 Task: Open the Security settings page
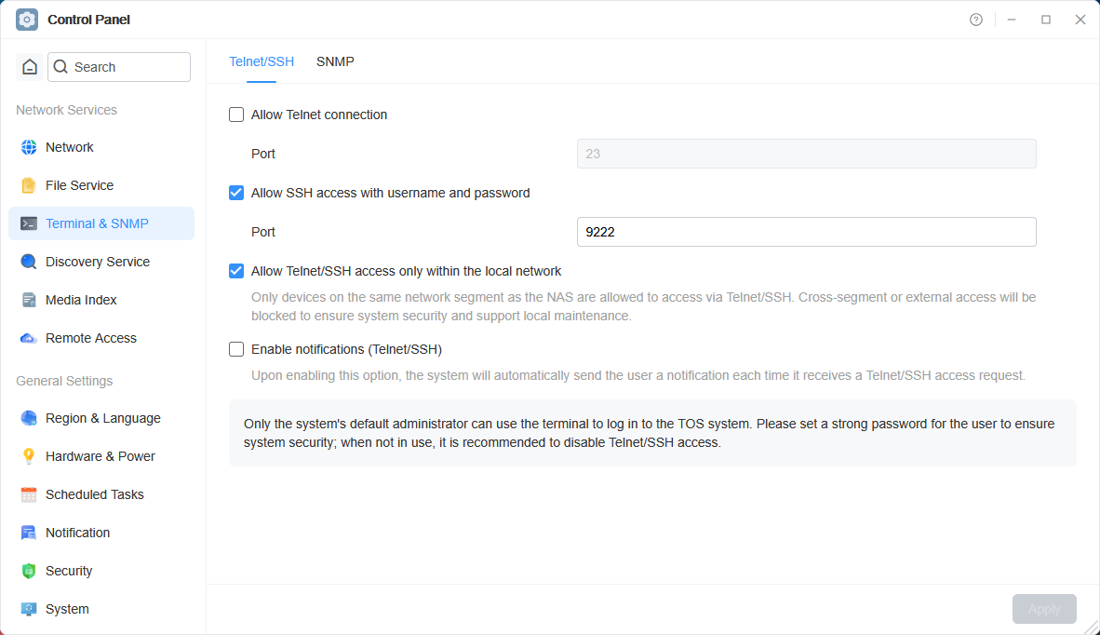(x=68, y=571)
